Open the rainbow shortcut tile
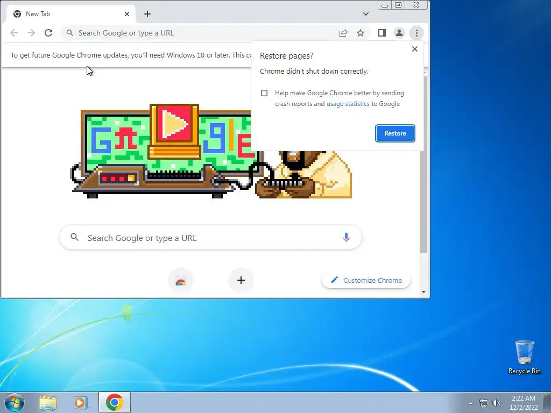551x413 pixels. pyautogui.click(x=181, y=280)
